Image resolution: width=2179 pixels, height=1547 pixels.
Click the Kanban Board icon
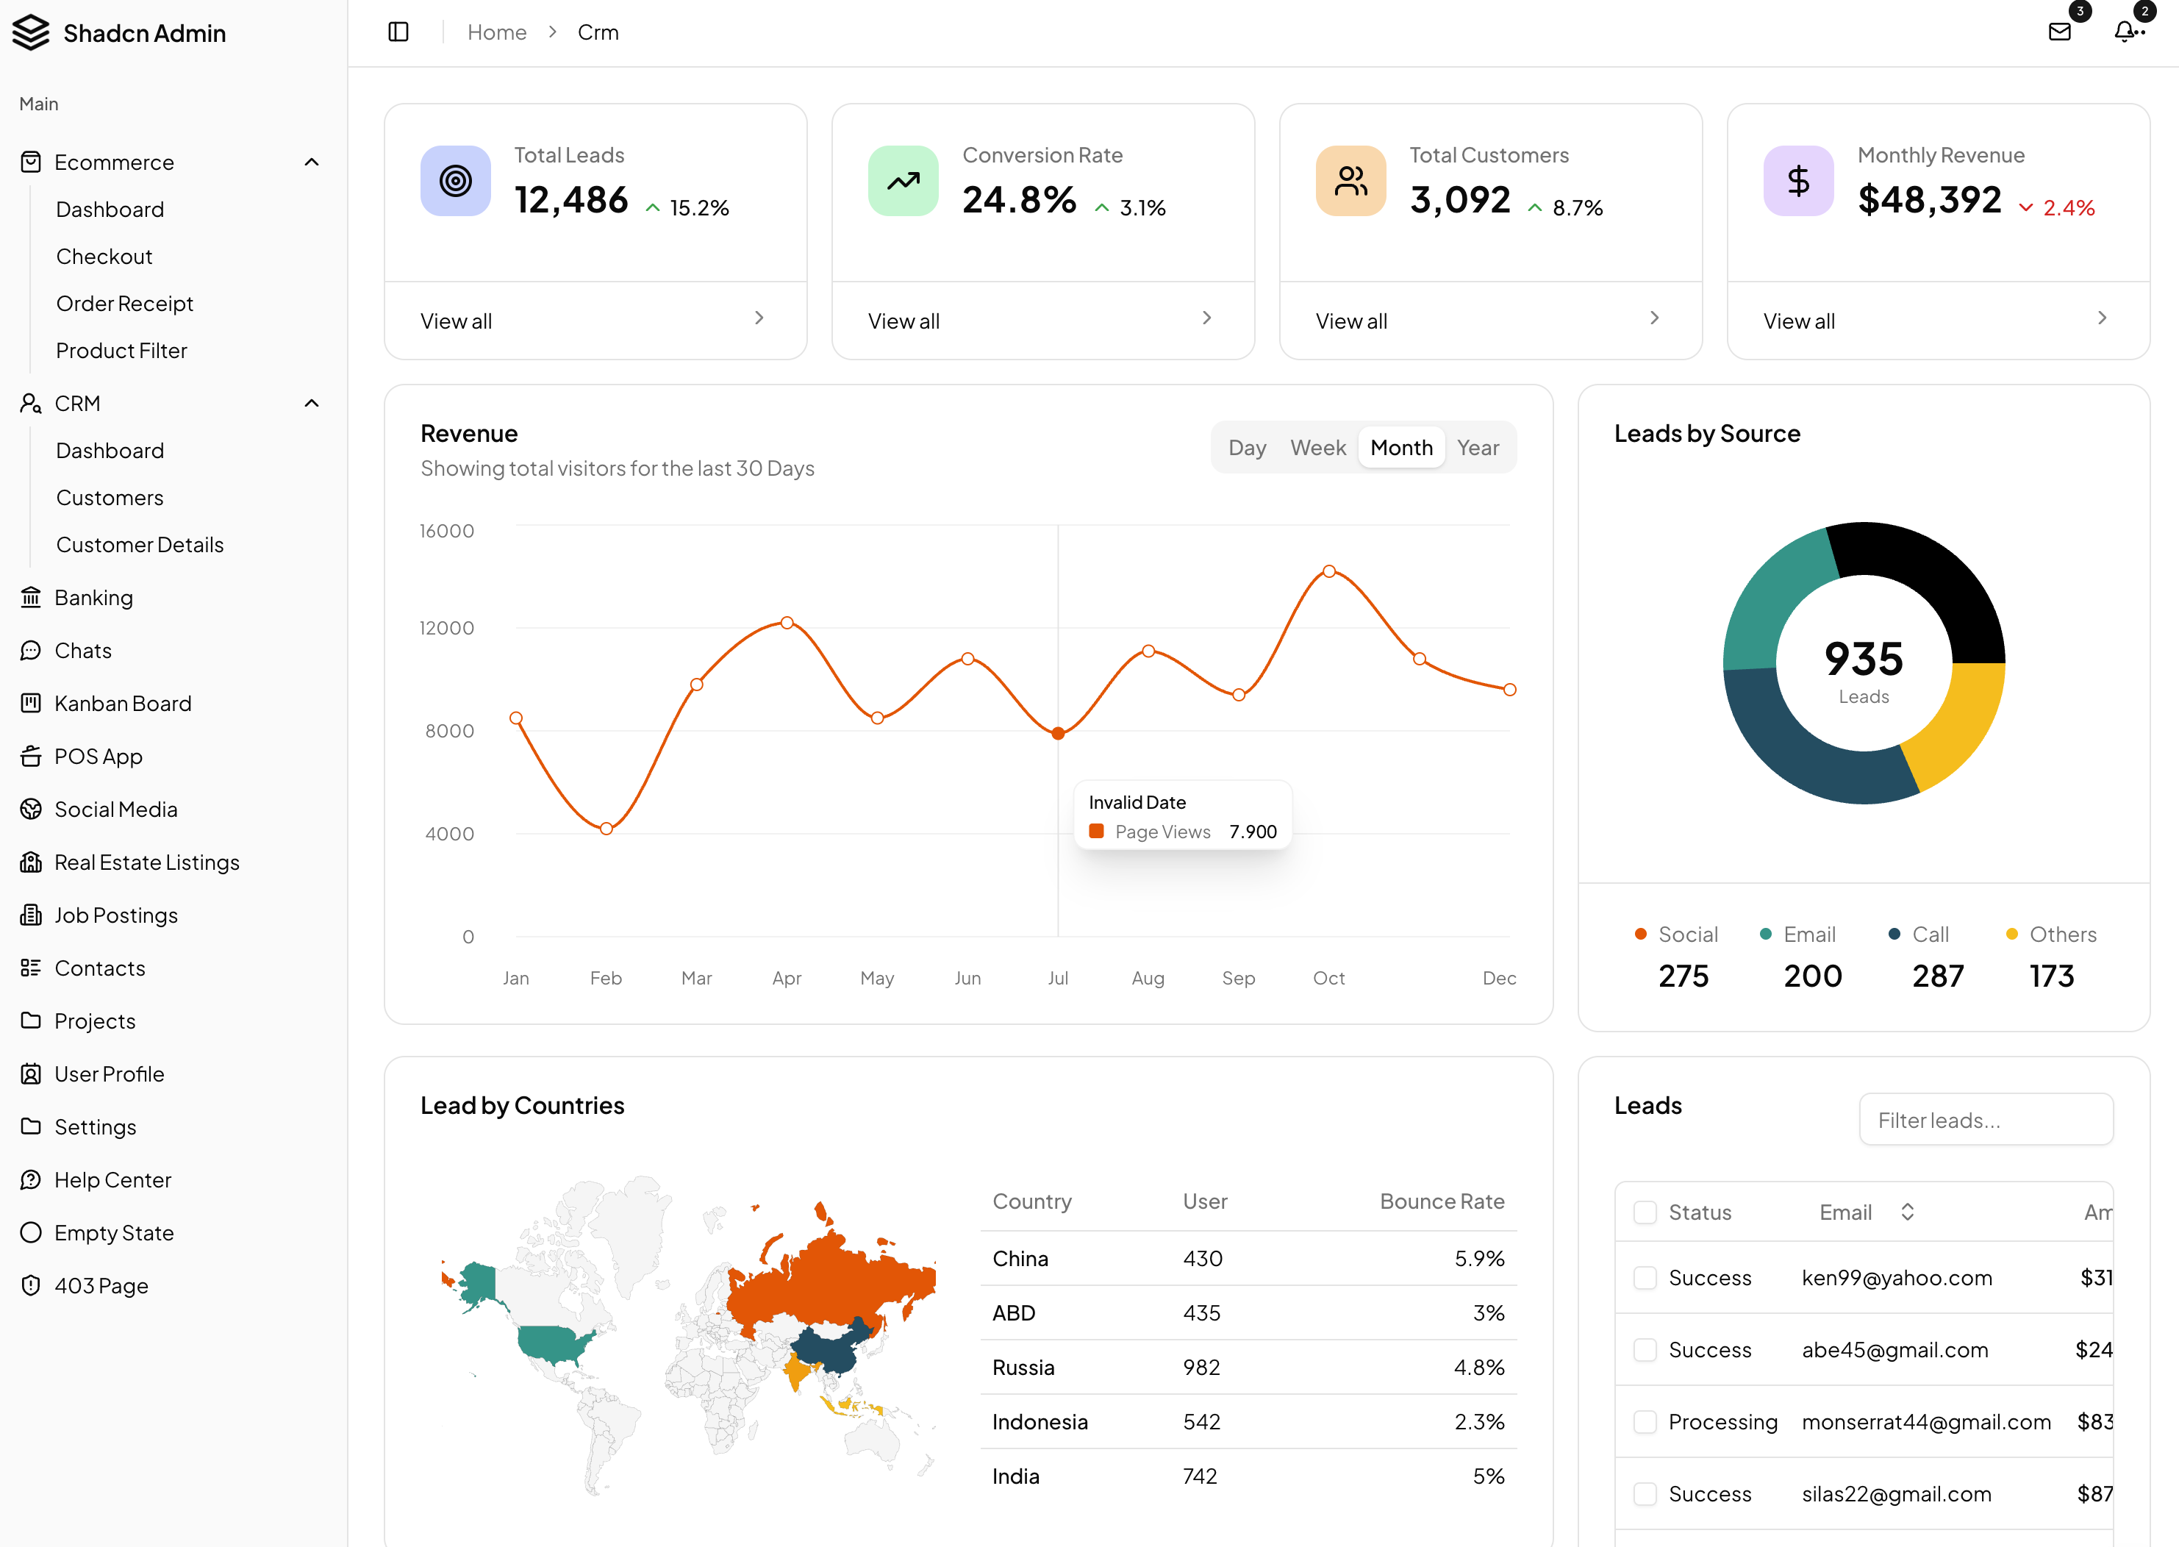30,703
